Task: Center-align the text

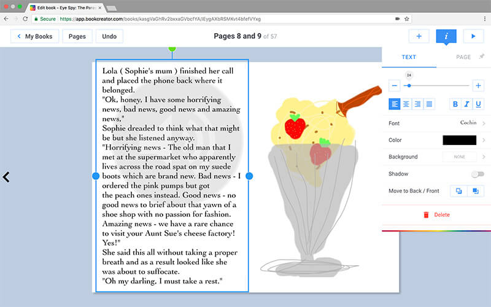Action: coord(406,104)
